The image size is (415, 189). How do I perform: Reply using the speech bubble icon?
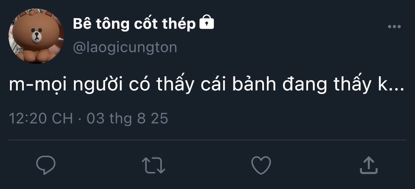(x=46, y=165)
